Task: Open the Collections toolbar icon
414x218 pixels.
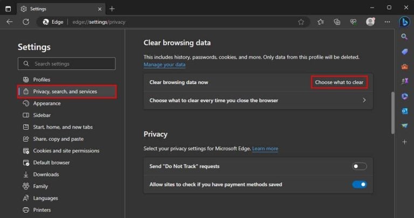Action: click(x=337, y=22)
